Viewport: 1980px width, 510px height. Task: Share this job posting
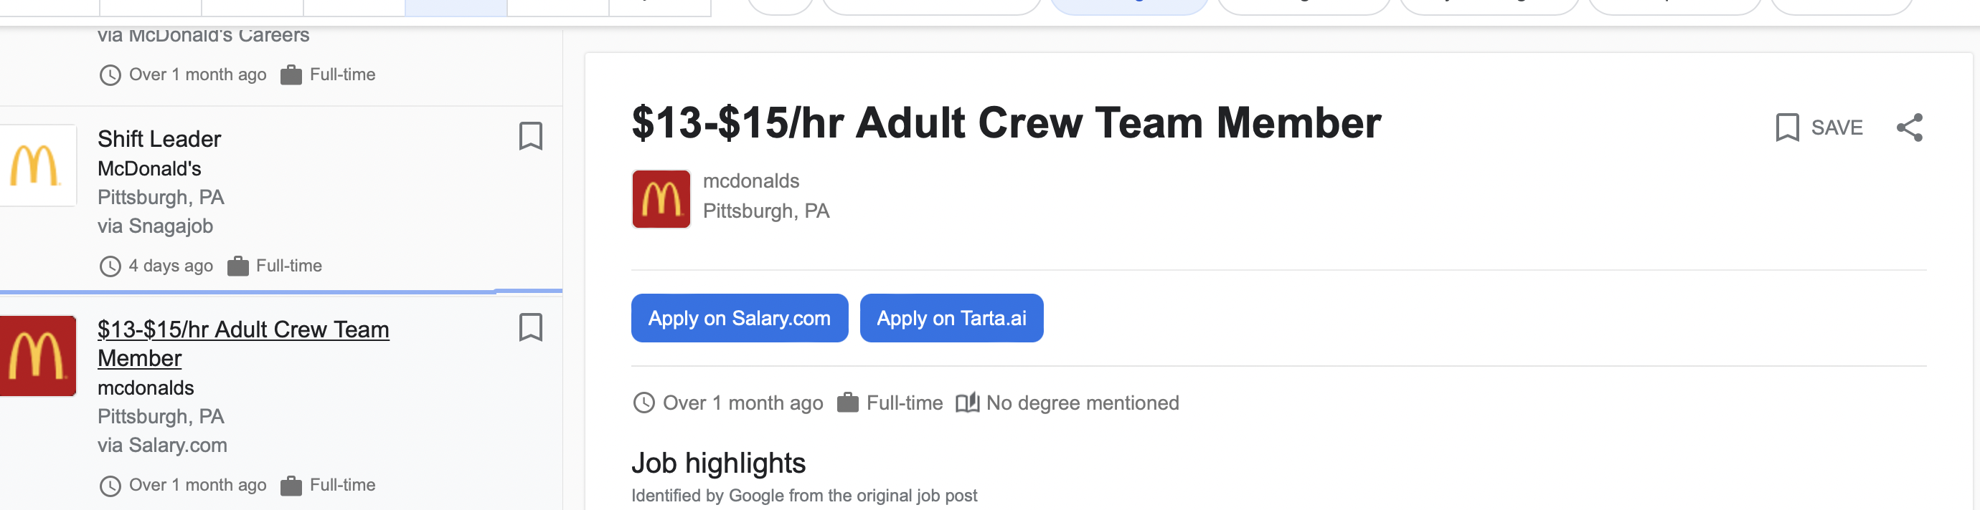click(1909, 127)
